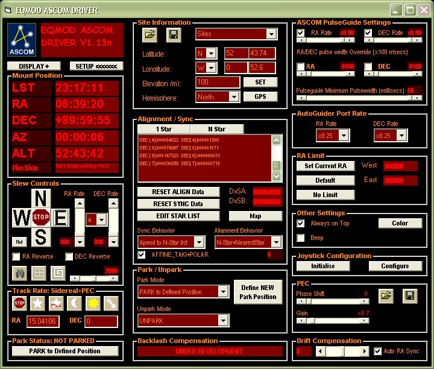This screenshot has width=434, height=369.
Task: Open AutoGuider RA Rate x0.25 dropdown
Action: coord(344,136)
